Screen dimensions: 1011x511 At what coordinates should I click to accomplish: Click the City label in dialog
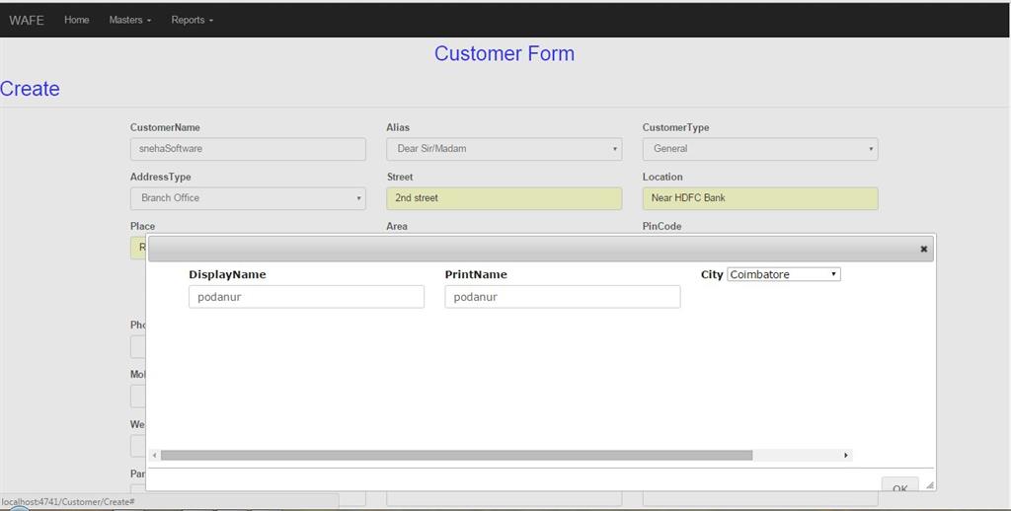712,274
